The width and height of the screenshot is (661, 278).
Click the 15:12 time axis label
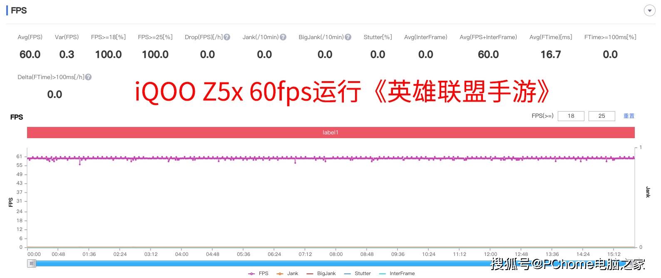(x=614, y=254)
